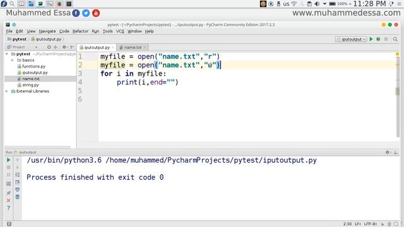The width and height of the screenshot is (404, 227).
Task: Print the console output using printer icon
Action: tap(18, 189)
